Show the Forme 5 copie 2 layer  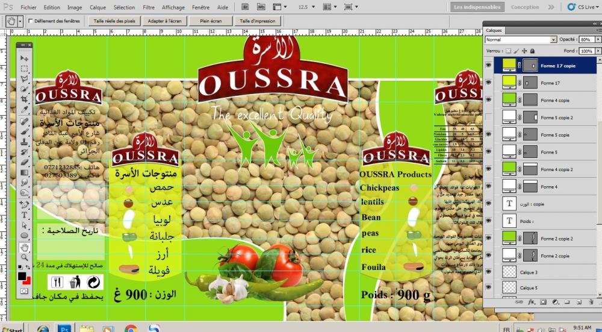coord(488,117)
